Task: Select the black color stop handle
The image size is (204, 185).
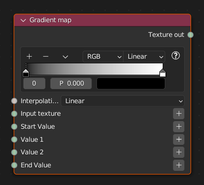Action: point(26,73)
